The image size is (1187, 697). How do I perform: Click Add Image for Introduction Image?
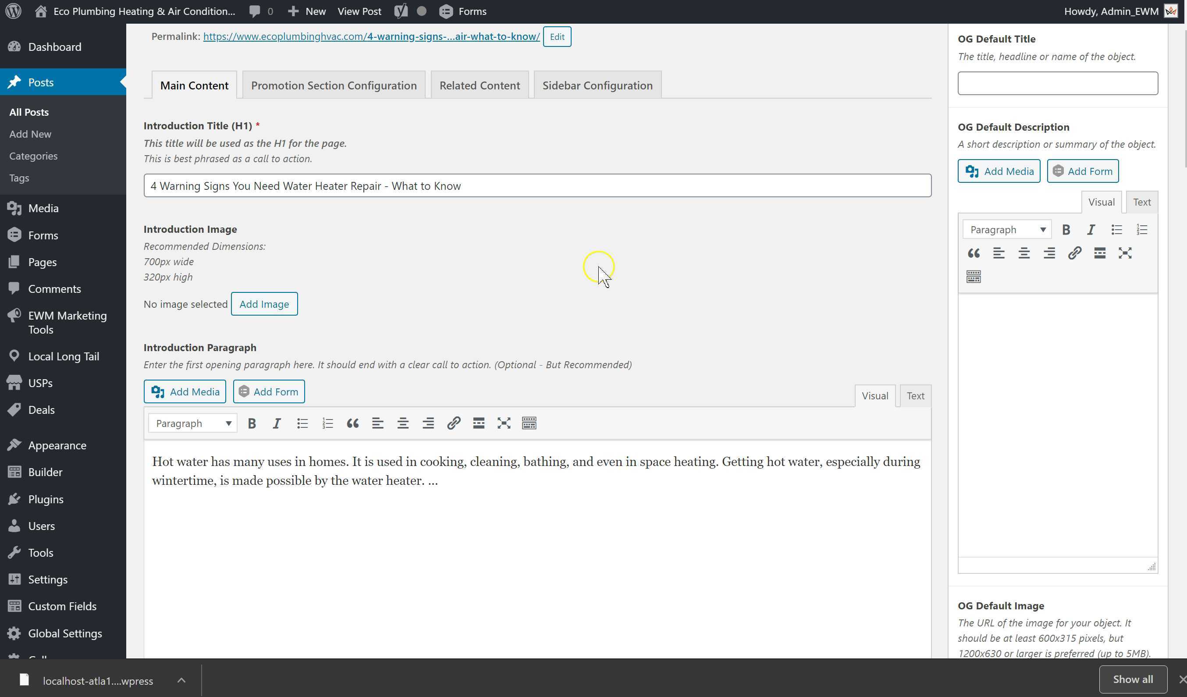[264, 304]
